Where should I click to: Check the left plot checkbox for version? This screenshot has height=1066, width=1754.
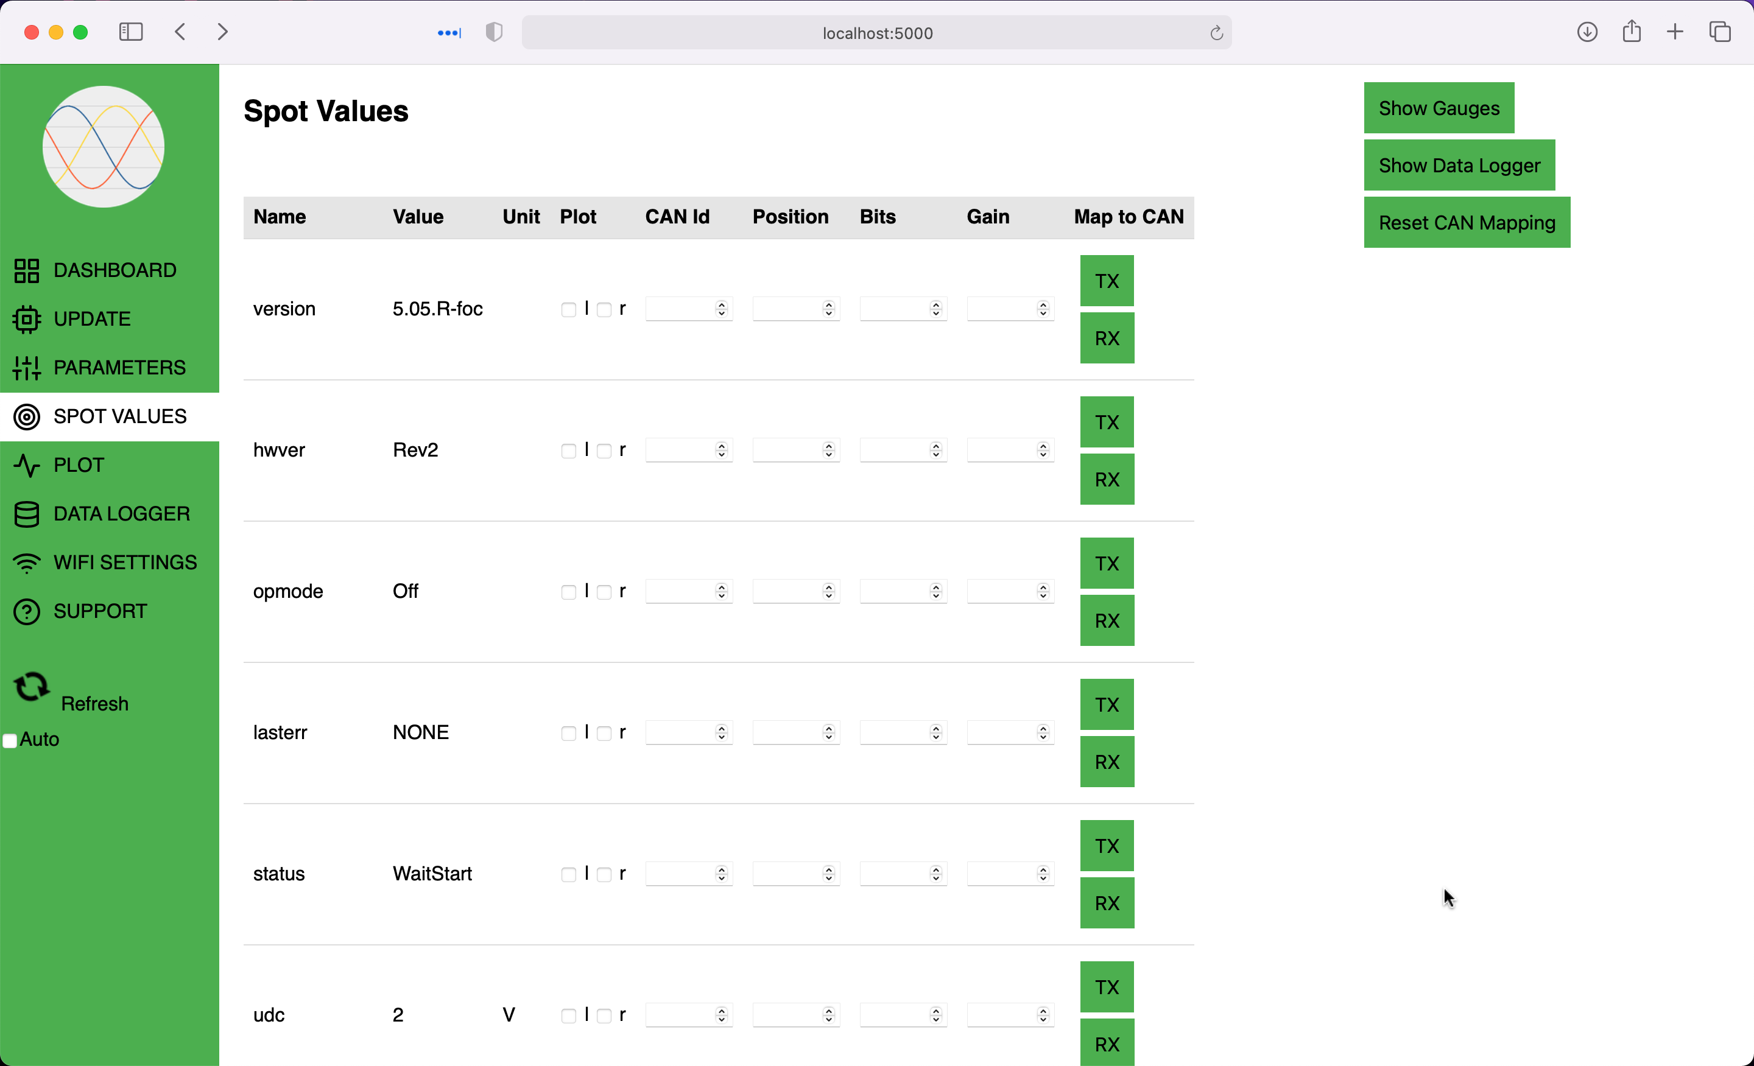coord(568,309)
